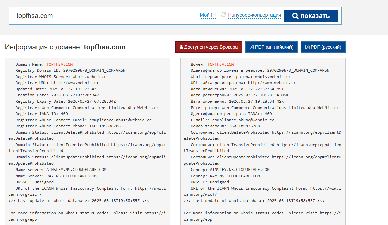Click Сервер RAY.NS.CLOUDFLARE.COM in Russian panel
Viewport: 388px width, 225px height.
(235, 176)
